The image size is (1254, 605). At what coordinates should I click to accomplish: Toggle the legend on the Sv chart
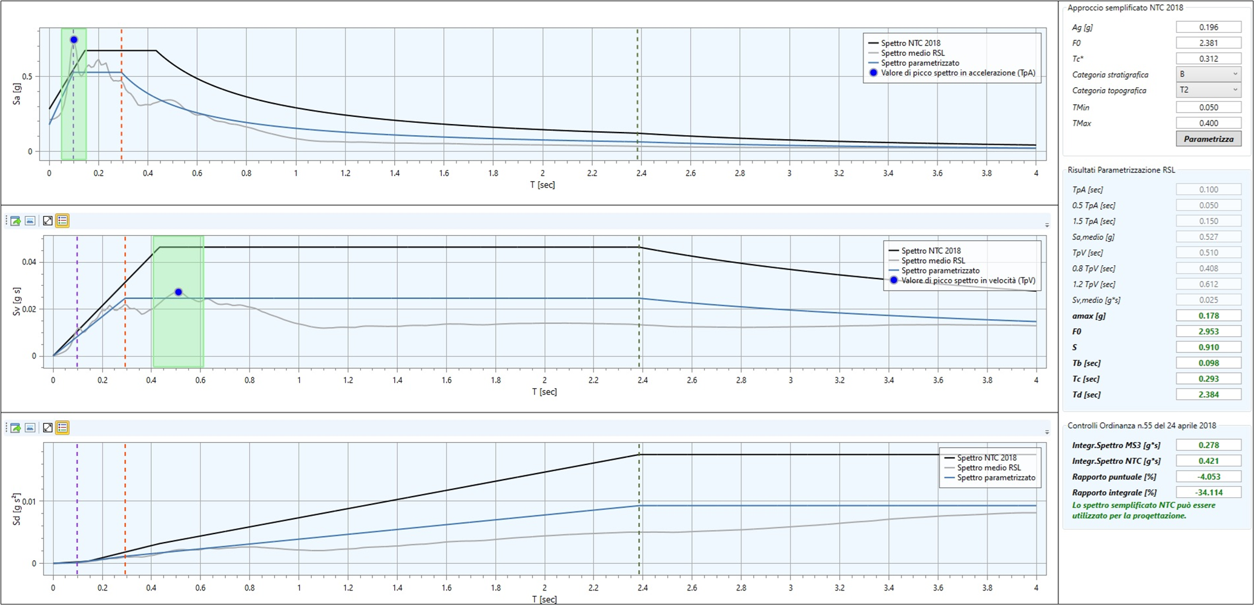[62, 221]
